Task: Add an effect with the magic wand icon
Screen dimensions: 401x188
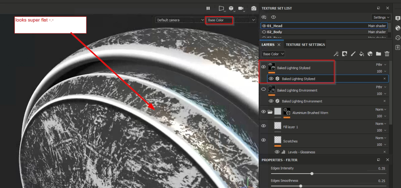Action: click(336, 54)
